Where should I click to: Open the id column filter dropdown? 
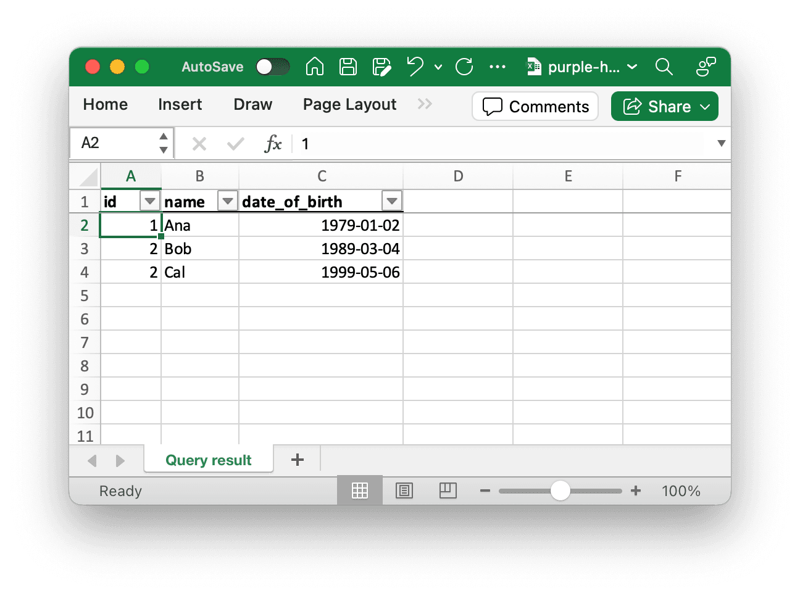[x=149, y=201]
